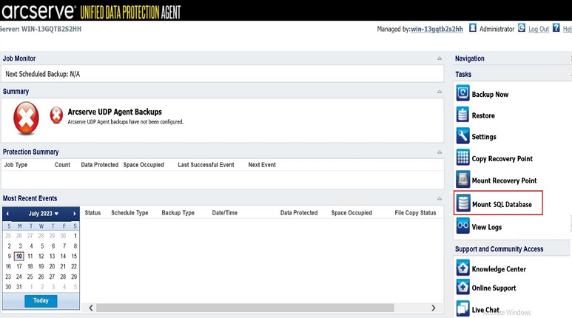The height and width of the screenshot is (318, 572).
Task: Choose Mount SQL Database
Action: click(x=502, y=204)
